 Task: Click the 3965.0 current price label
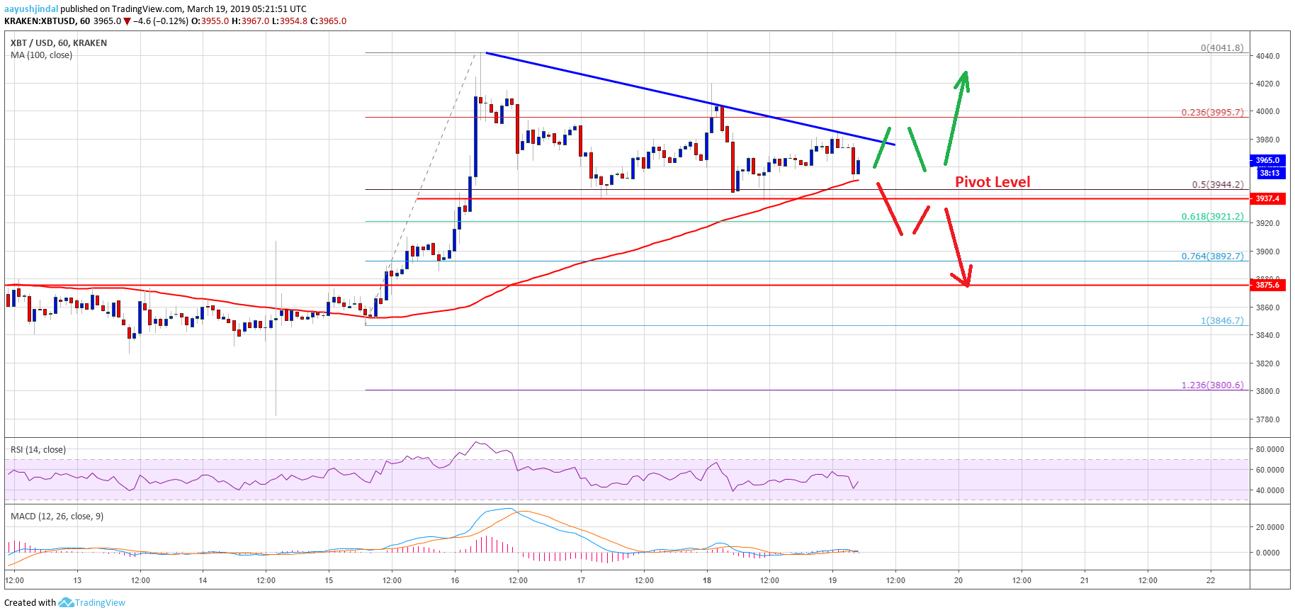[1267, 161]
